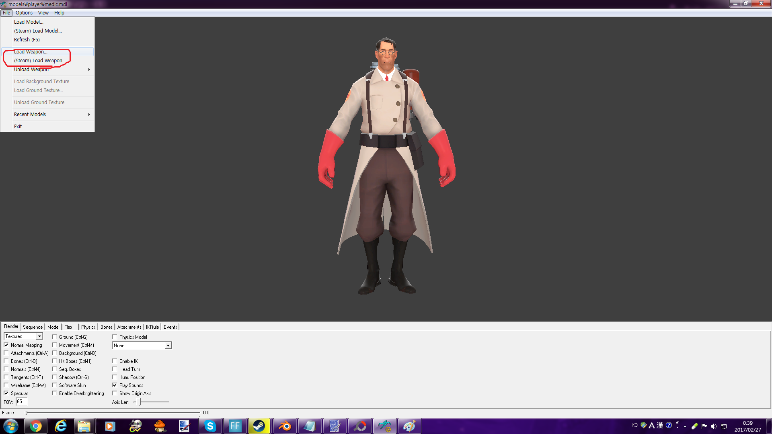Open the Textured render mode dropdown
This screenshot has width=772, height=434.
39,336
